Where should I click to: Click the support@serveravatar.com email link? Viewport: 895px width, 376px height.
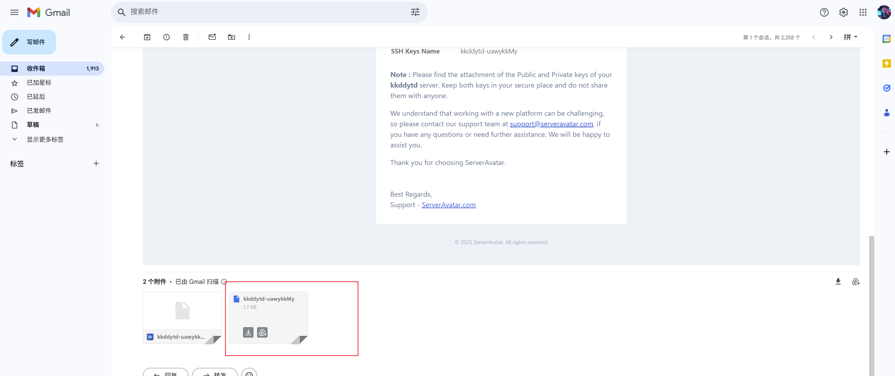click(x=551, y=124)
